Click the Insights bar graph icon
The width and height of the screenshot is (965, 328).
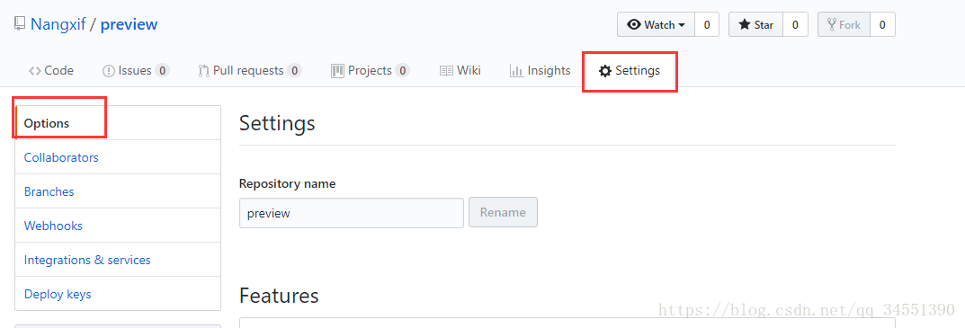point(516,71)
